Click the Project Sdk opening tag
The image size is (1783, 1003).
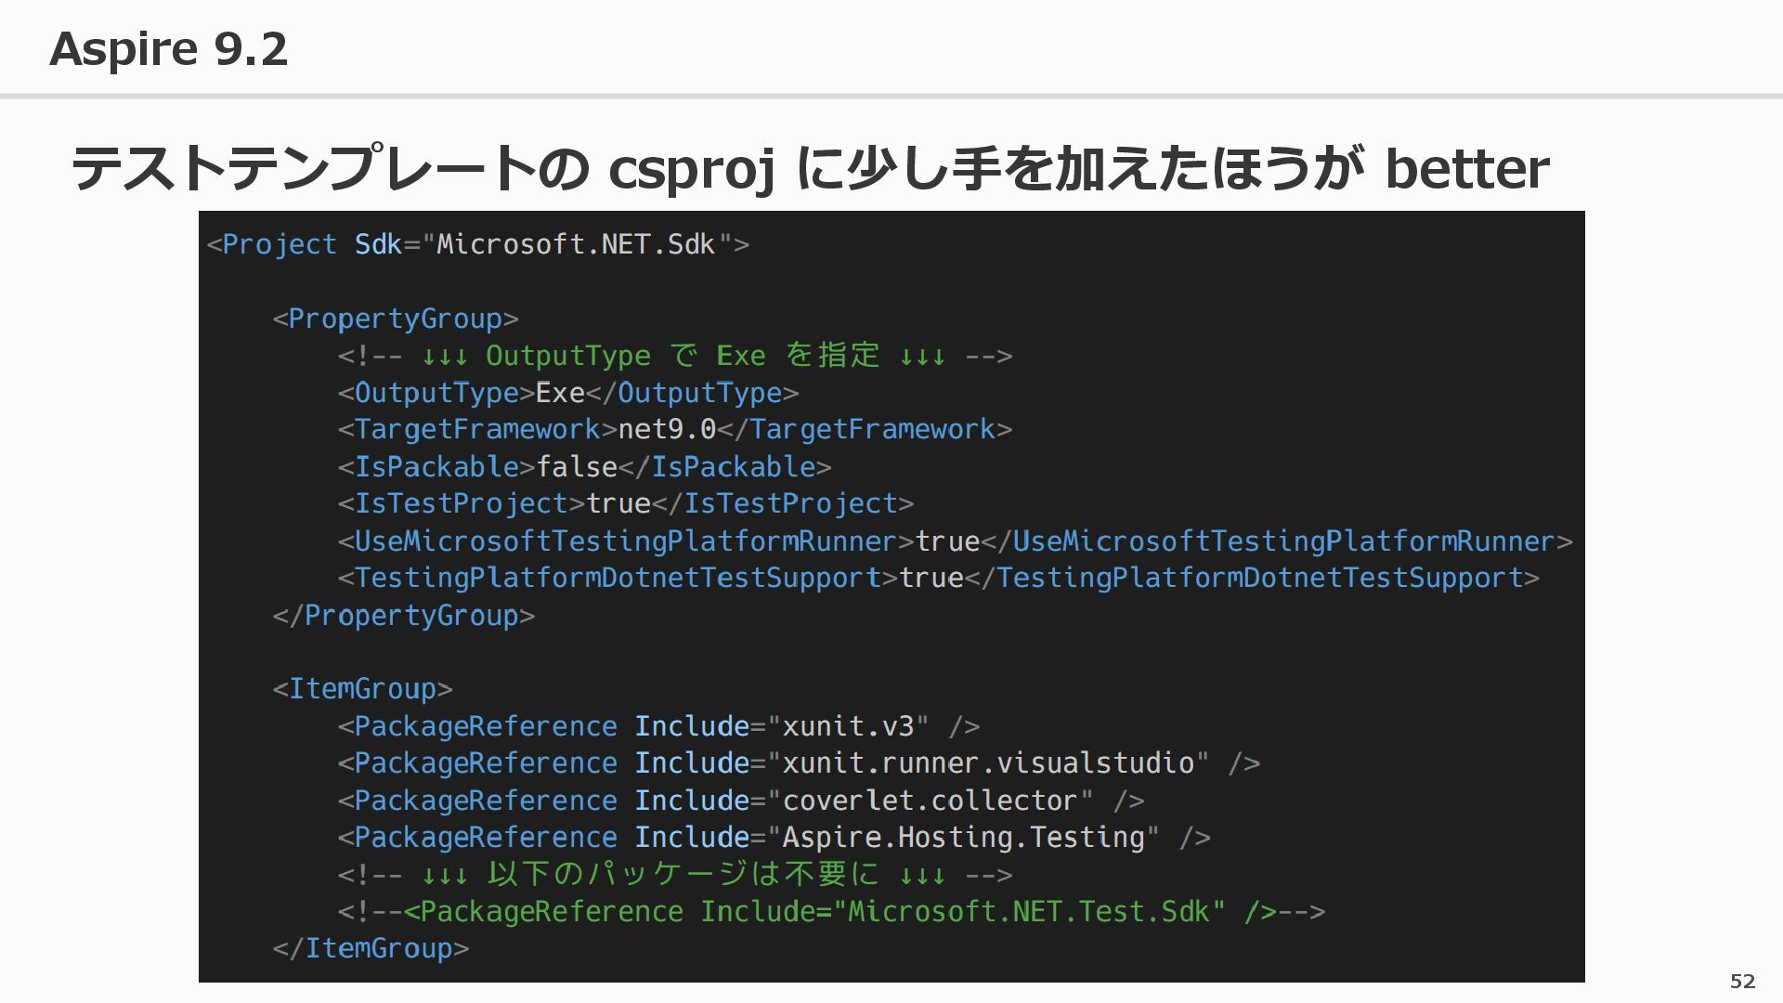tap(477, 244)
